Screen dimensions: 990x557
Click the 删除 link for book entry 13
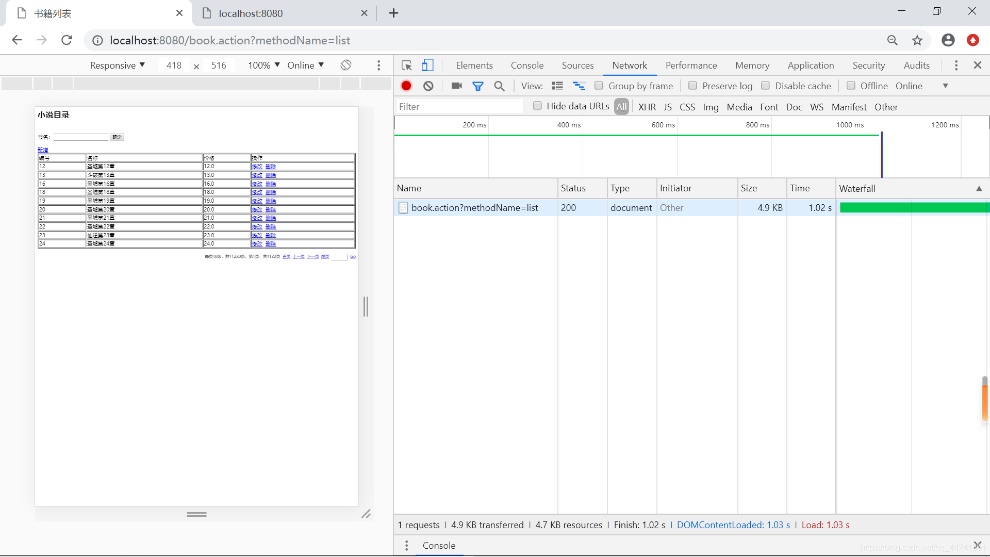click(271, 175)
